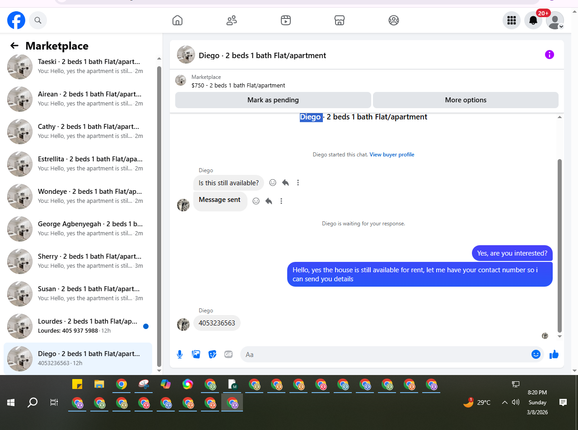578x430 pixels.
Task: Open George Agbenyegah's conversation
Action: pos(78,229)
